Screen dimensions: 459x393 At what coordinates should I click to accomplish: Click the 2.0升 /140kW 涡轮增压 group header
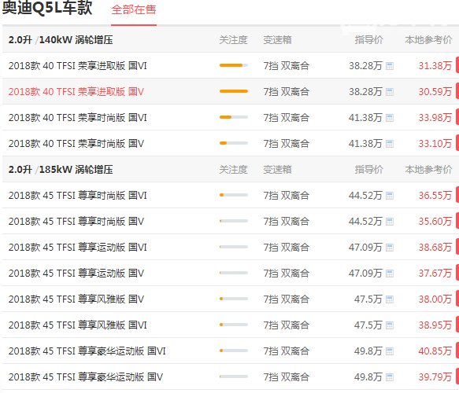pyautogui.click(x=61, y=40)
